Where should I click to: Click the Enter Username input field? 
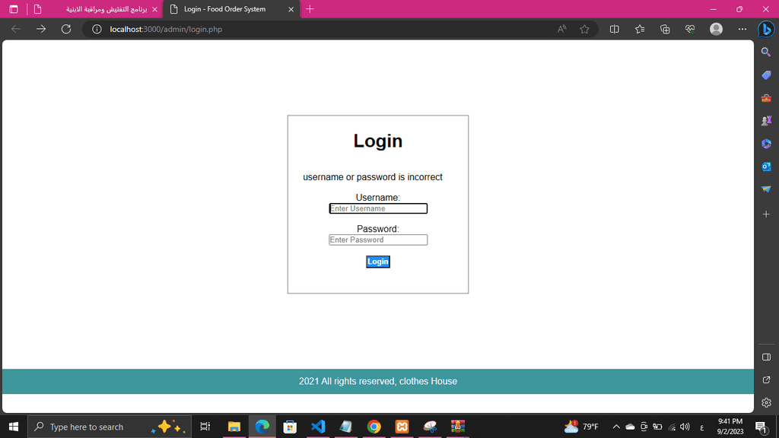tap(378, 208)
